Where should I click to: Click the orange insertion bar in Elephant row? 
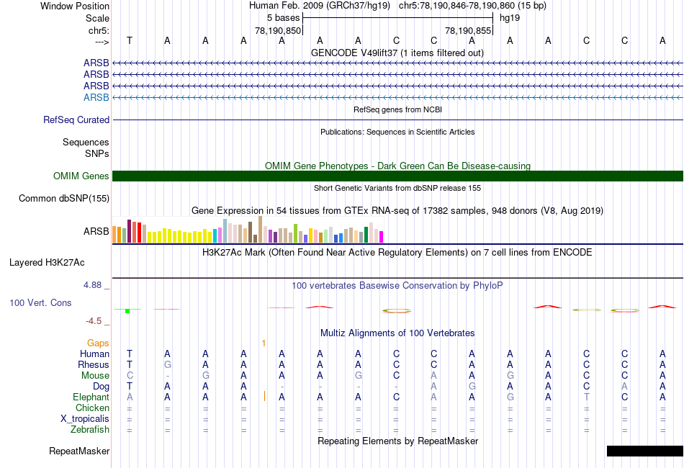pos(264,396)
